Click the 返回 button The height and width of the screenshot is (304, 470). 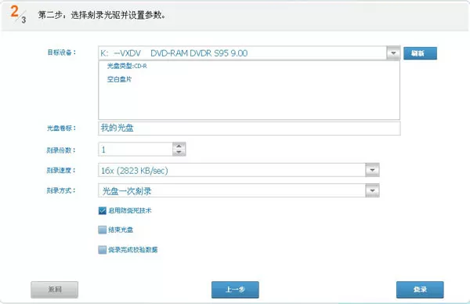pos(55,290)
